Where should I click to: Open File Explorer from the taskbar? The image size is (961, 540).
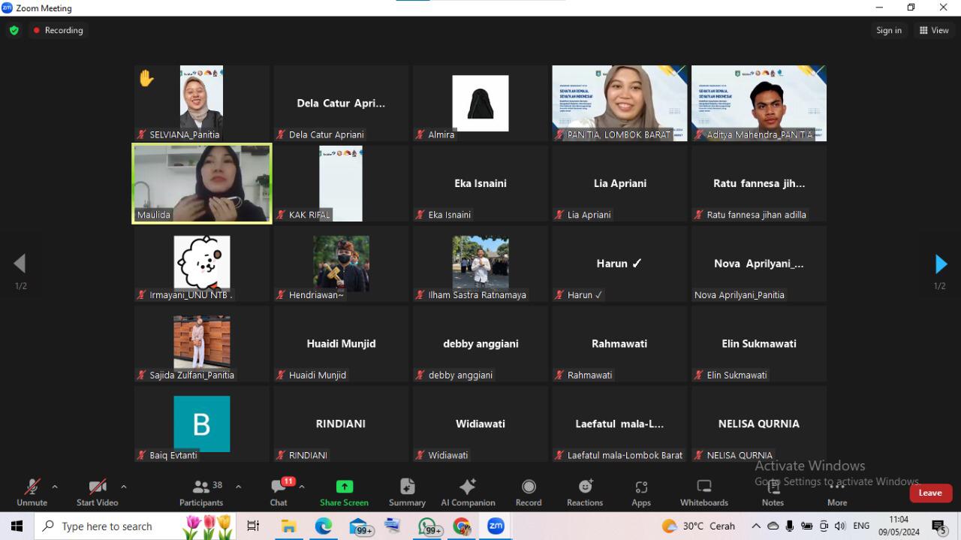click(288, 526)
